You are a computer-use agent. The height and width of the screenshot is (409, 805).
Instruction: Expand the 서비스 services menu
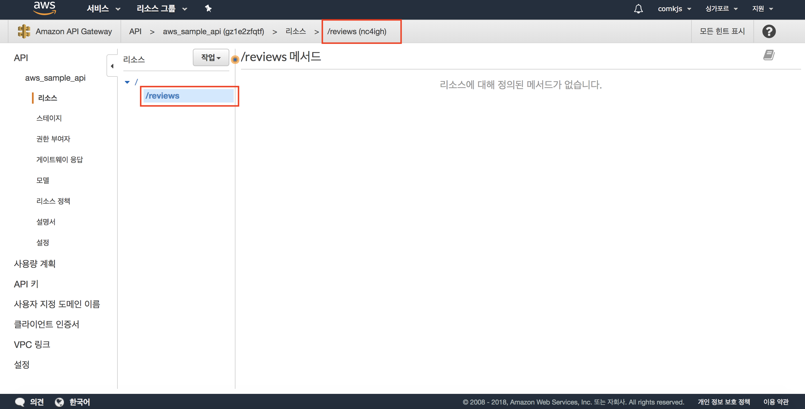click(103, 9)
